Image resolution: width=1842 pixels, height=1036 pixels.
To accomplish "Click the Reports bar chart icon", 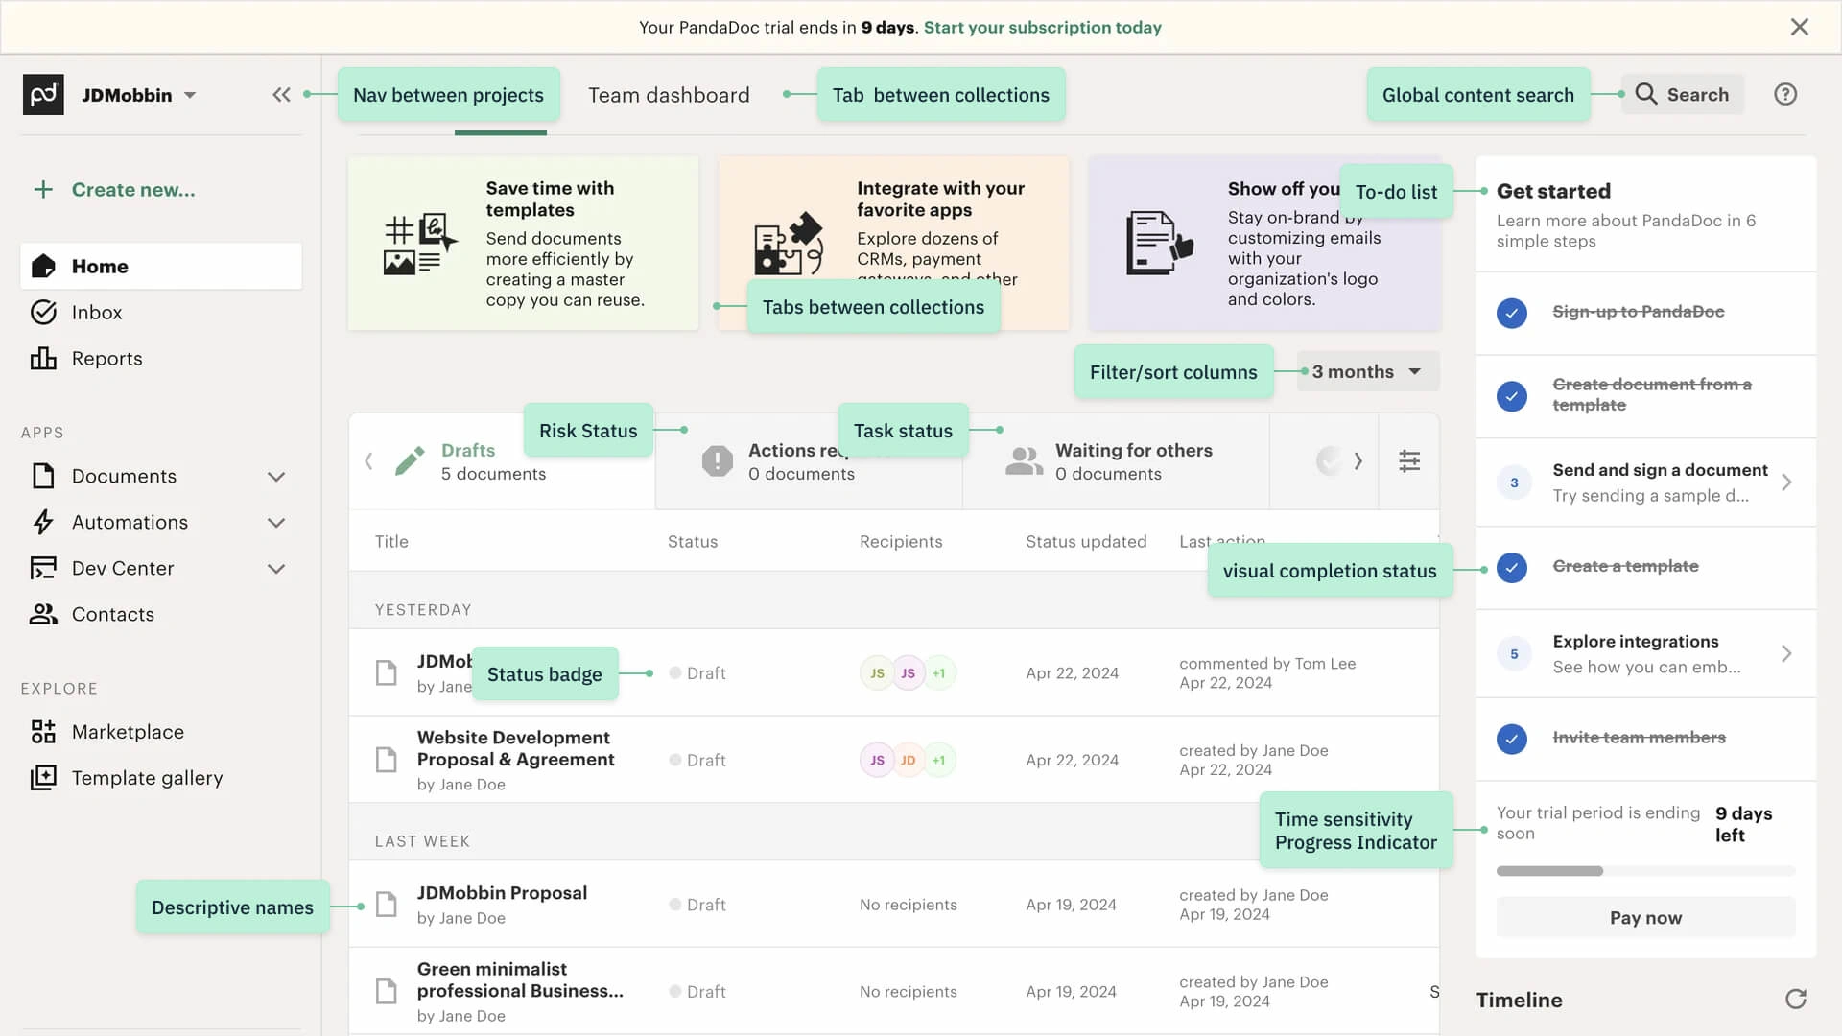I will coord(43,358).
